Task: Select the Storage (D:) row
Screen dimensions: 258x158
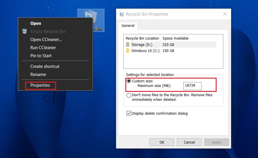Action: [170, 45]
